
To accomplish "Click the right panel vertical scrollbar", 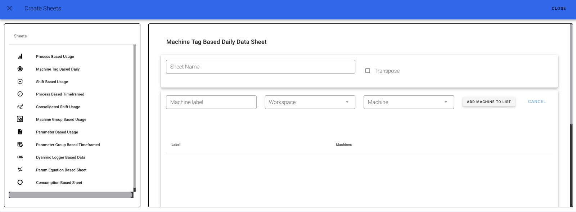I will point(571,74).
